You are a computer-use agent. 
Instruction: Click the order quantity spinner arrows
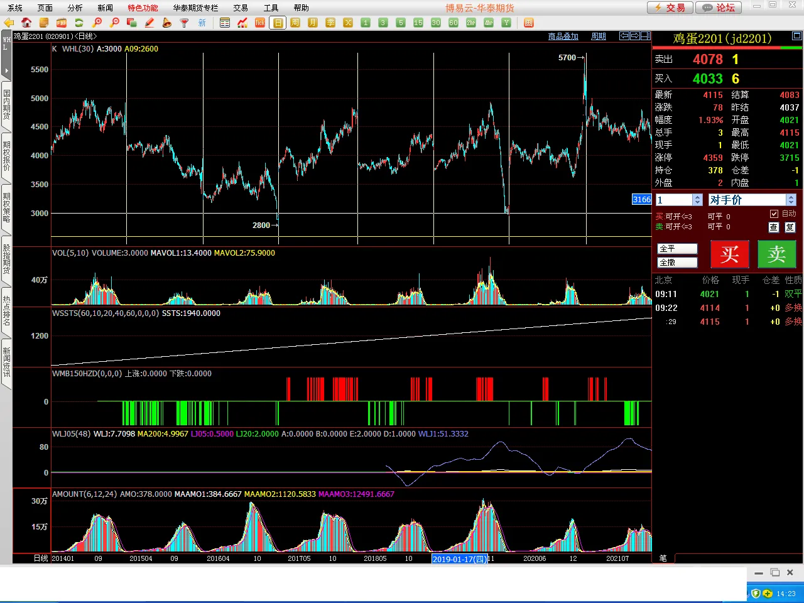click(697, 200)
